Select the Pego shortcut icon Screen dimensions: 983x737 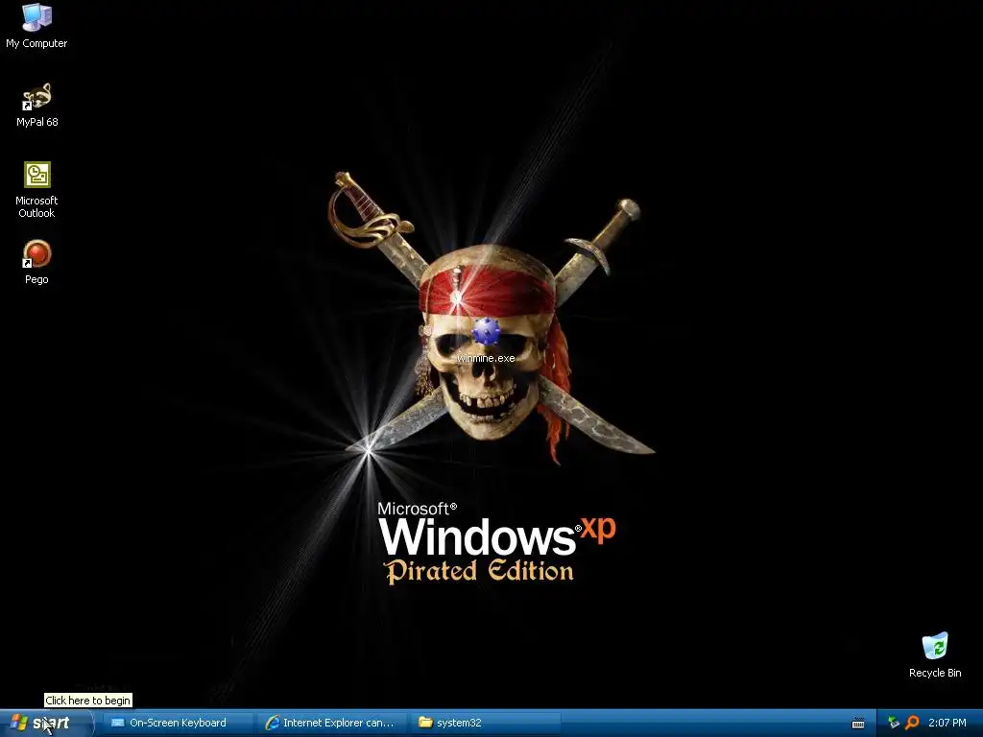36,253
